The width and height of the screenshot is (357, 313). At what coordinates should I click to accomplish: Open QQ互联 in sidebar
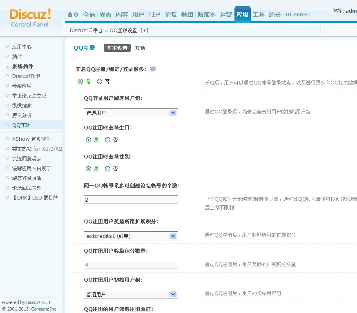[21, 125]
